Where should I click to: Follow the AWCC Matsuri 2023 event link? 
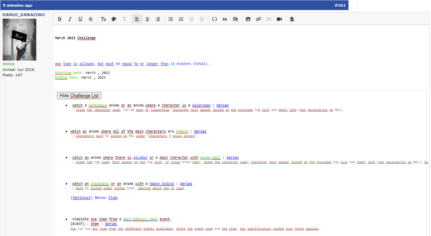coord(140,219)
